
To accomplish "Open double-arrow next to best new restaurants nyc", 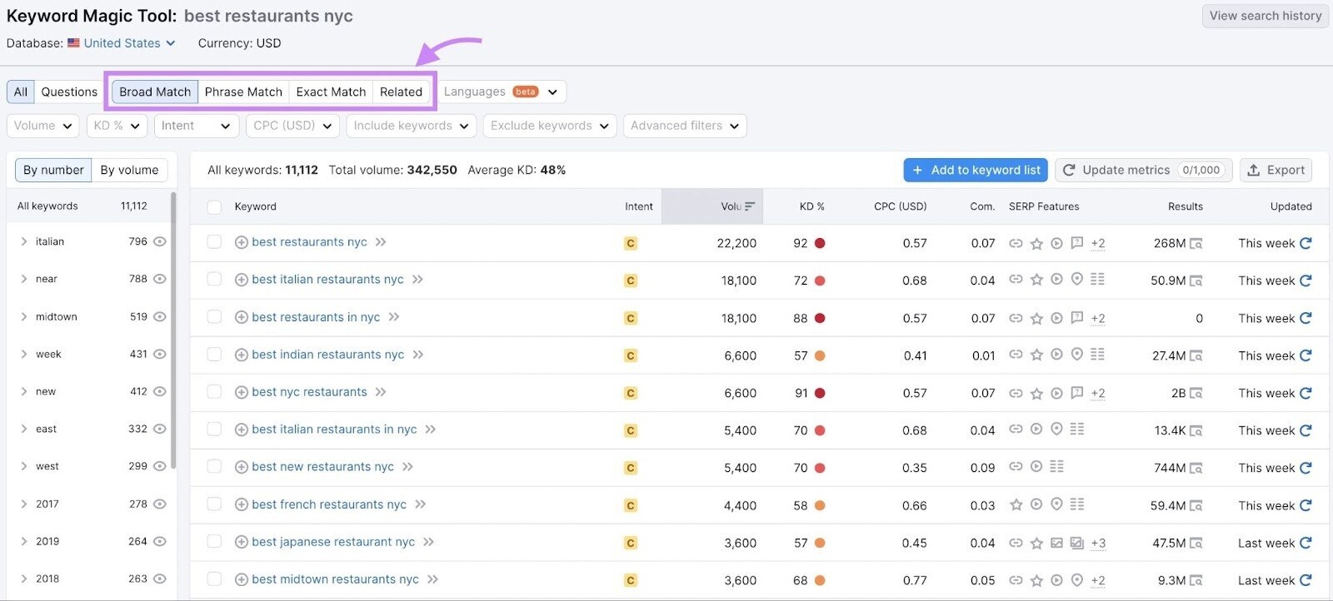I will 407,467.
